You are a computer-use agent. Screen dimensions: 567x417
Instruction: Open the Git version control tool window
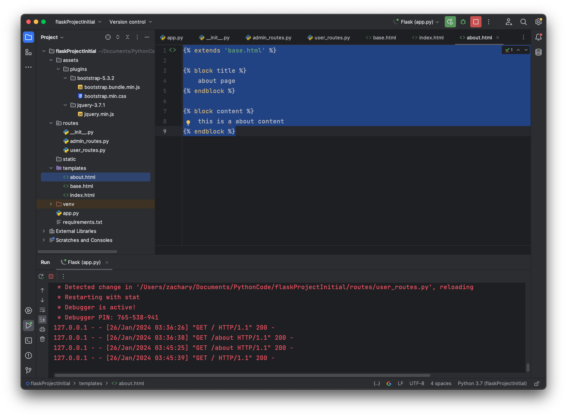(28, 370)
